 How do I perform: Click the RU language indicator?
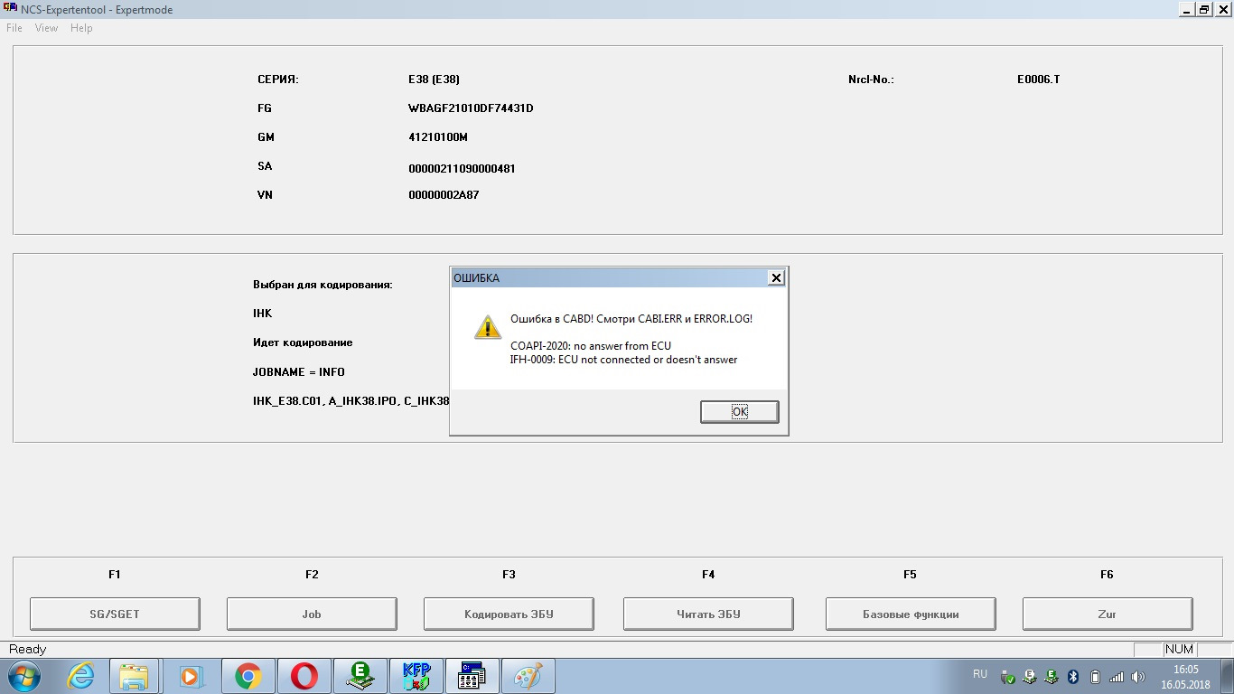[x=980, y=674]
